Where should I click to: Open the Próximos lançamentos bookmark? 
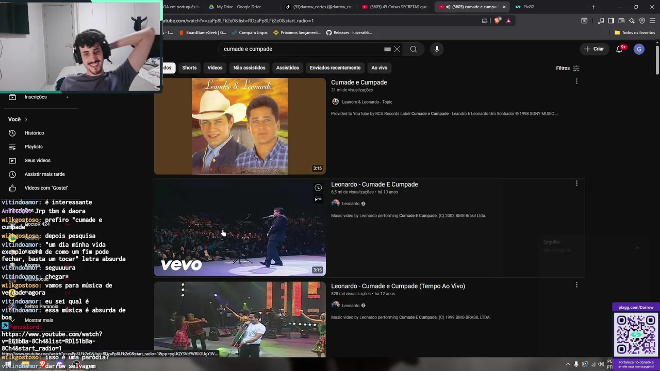click(297, 32)
